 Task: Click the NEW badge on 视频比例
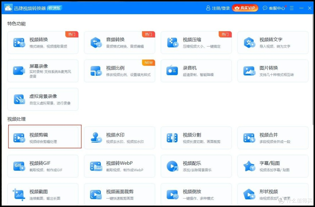click(148, 63)
